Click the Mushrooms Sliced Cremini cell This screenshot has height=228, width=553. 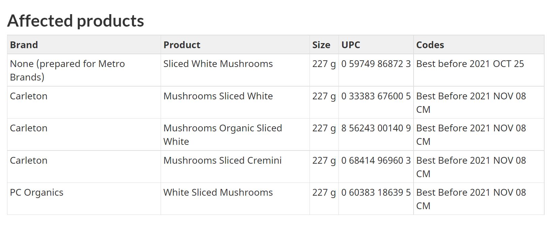coord(235,167)
